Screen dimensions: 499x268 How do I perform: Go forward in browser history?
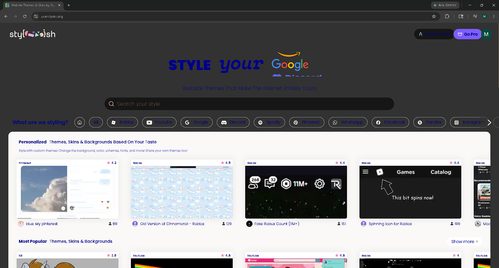pos(15,16)
